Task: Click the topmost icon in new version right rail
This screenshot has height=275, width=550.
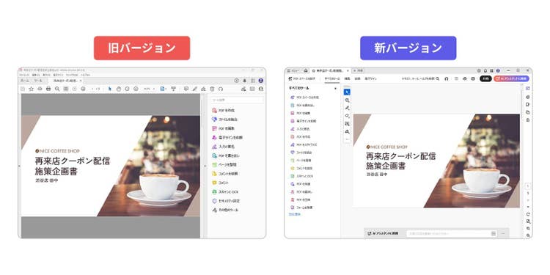Action: coord(528,89)
